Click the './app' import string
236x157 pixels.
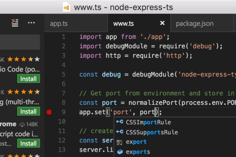click(x=153, y=37)
